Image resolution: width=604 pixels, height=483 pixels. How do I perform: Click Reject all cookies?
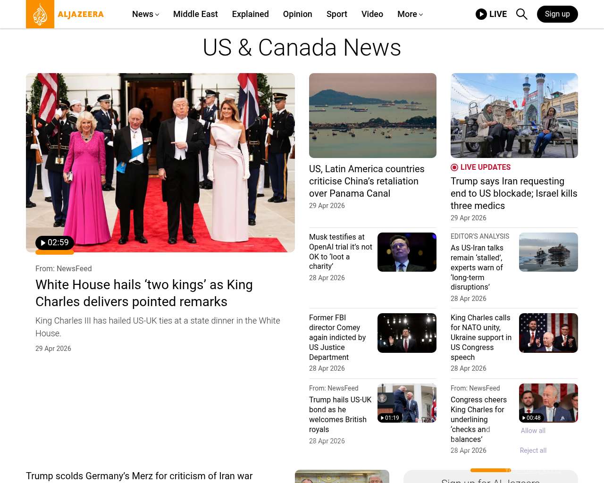(533, 450)
